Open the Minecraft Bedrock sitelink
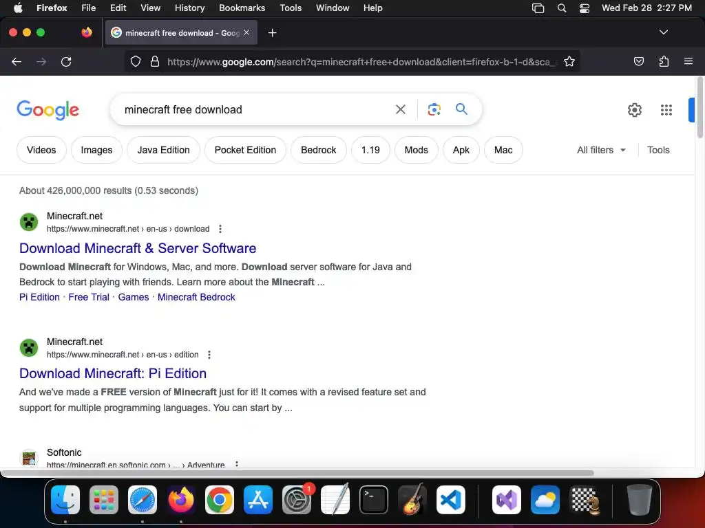The height and width of the screenshot is (528, 705). click(196, 297)
